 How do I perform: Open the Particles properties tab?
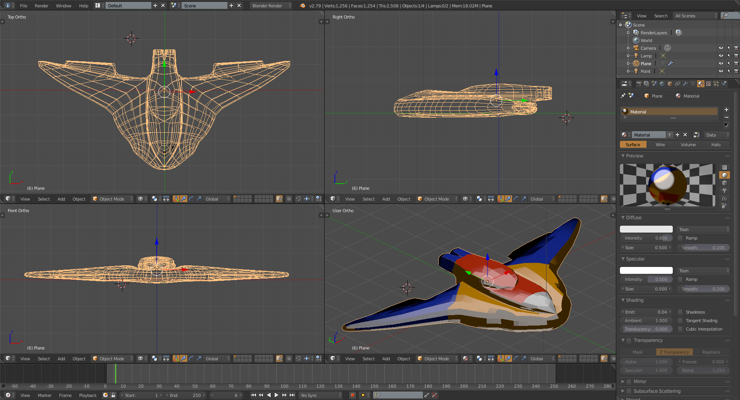(716, 84)
